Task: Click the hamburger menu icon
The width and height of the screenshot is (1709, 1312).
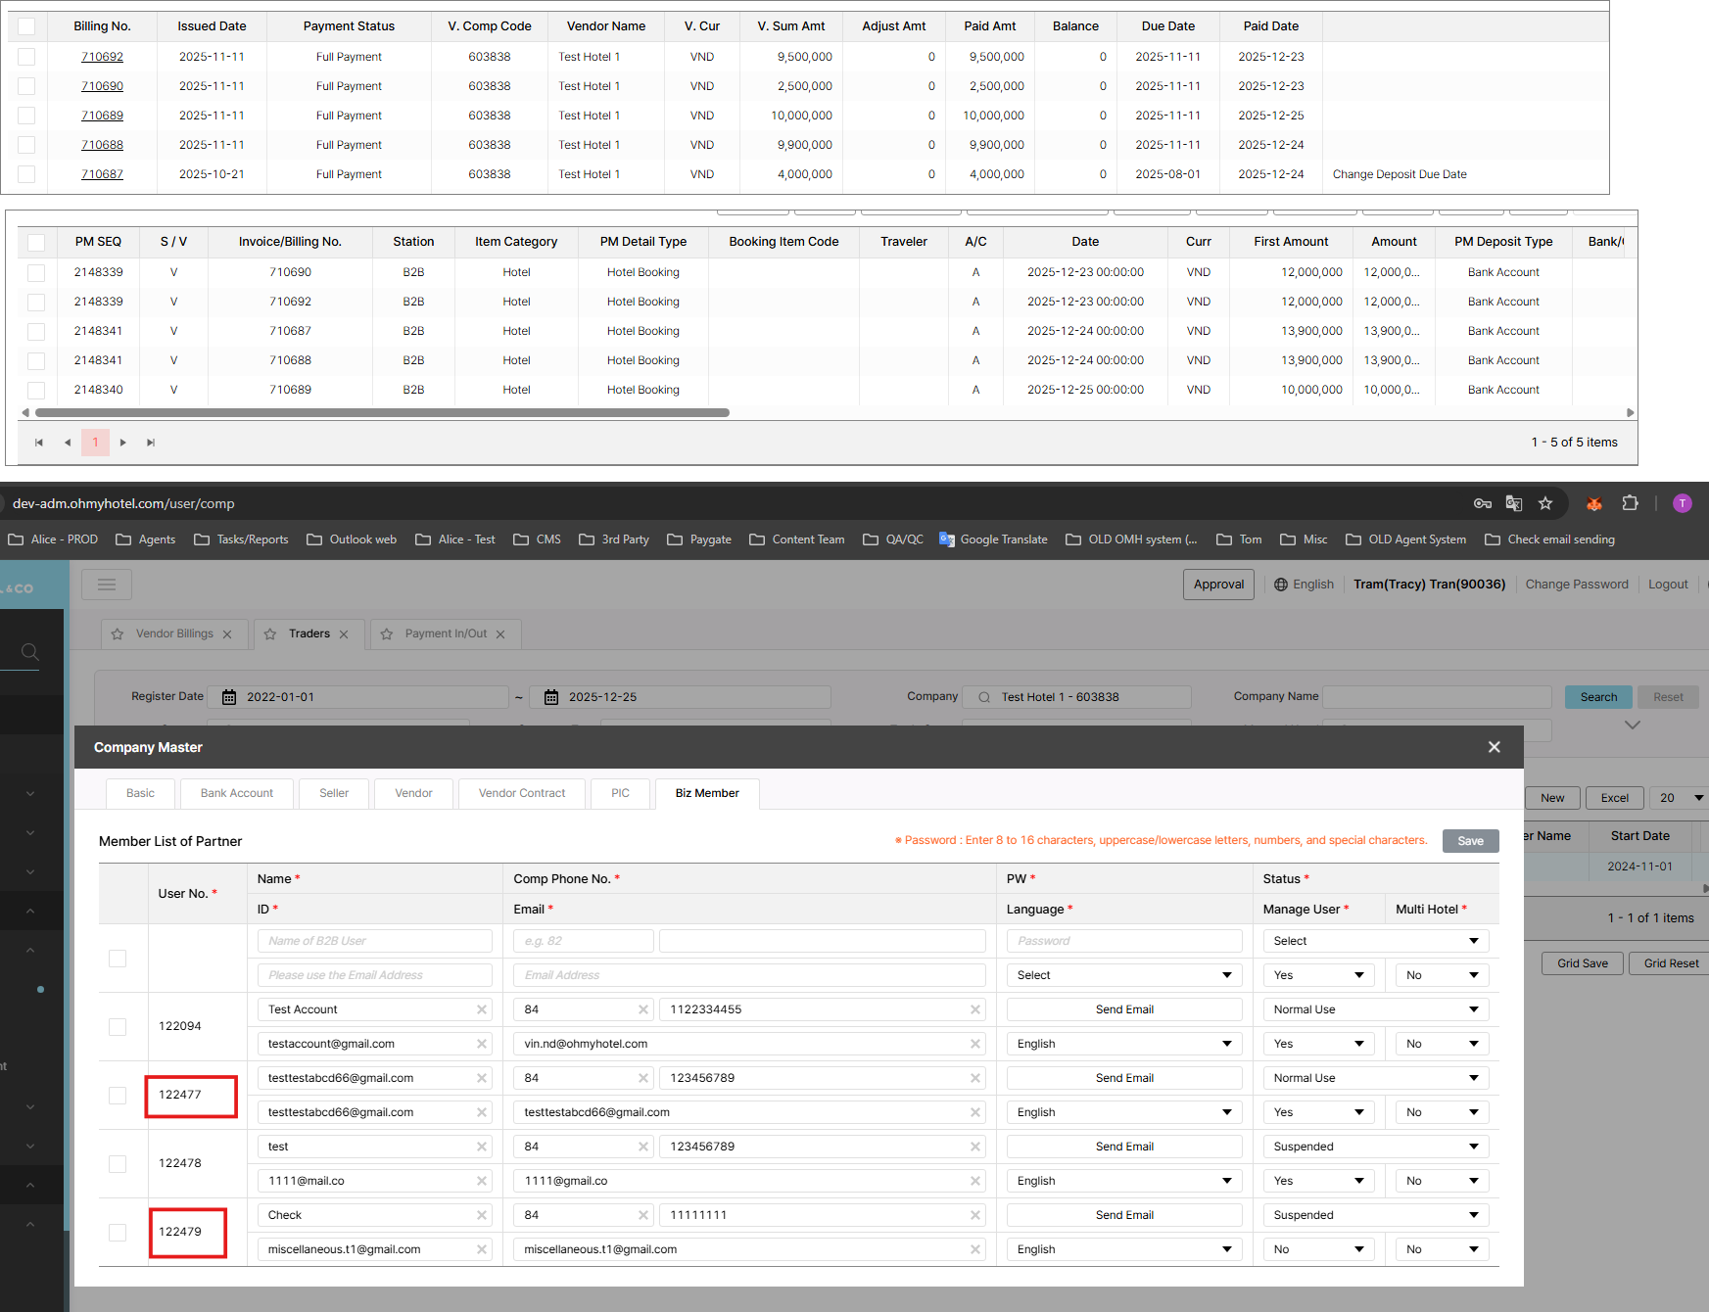Action: pos(107,585)
